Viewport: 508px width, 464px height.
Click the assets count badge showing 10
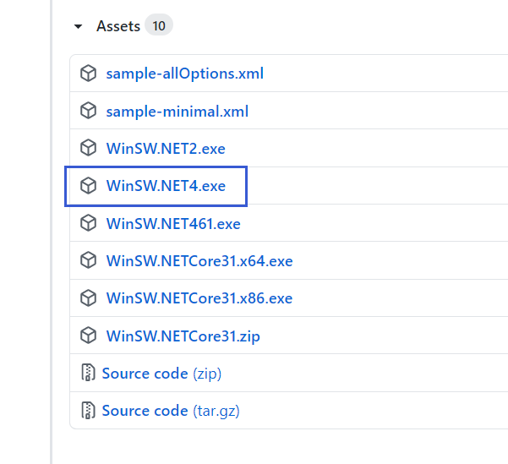159,26
